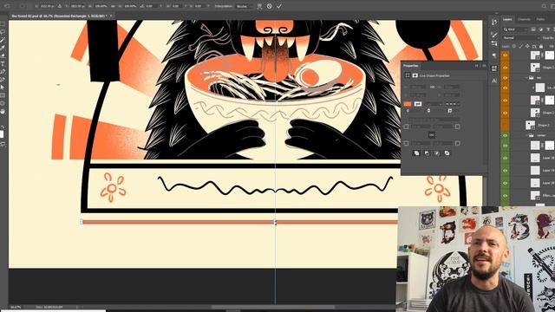Lock transparent pixels in Layers panel
Viewport: 555px width, 312px height.
point(514,46)
